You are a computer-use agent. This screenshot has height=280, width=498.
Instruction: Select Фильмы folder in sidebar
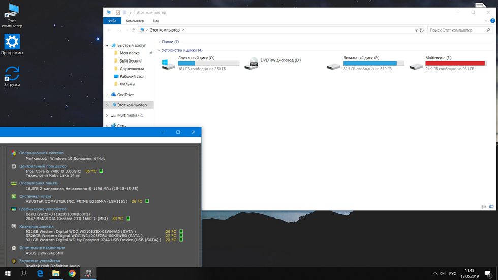click(128, 84)
